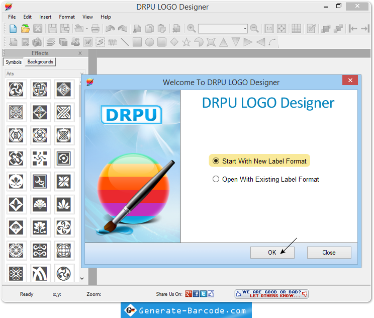Click the feedback Good or Bad banner
The width and height of the screenshot is (374, 318).
coord(271,294)
